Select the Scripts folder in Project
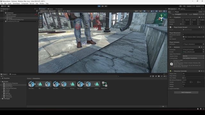 coord(7,92)
